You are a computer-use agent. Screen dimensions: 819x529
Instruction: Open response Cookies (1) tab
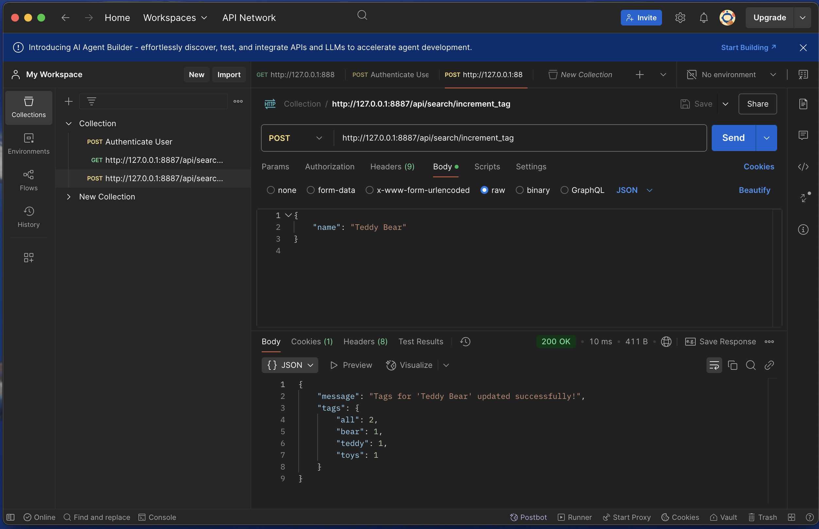pyautogui.click(x=312, y=341)
